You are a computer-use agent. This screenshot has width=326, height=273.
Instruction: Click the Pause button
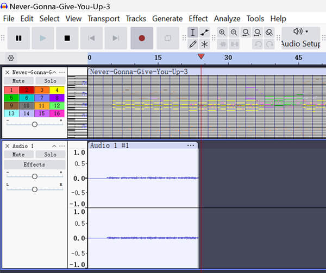coord(18,38)
